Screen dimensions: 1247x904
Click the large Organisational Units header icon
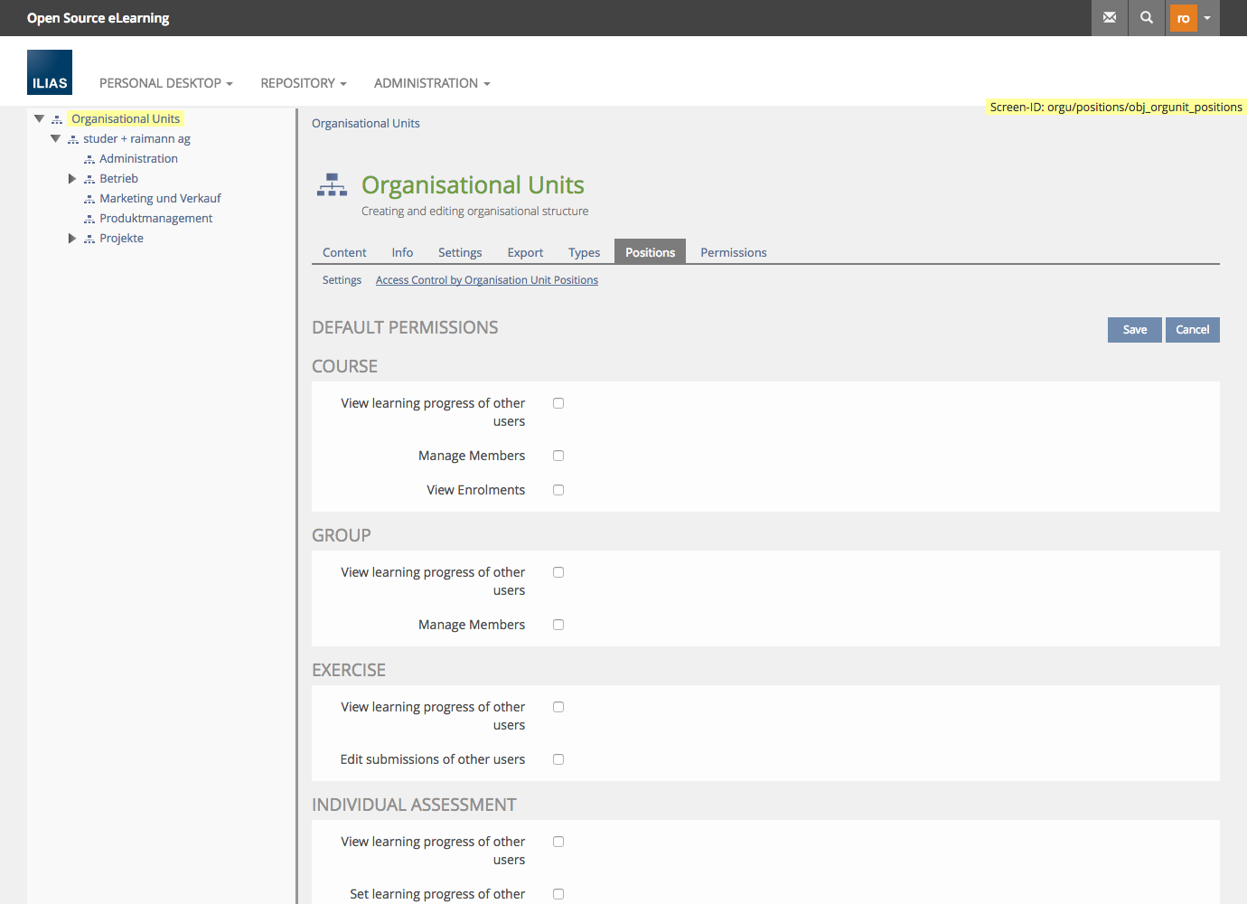pos(332,185)
